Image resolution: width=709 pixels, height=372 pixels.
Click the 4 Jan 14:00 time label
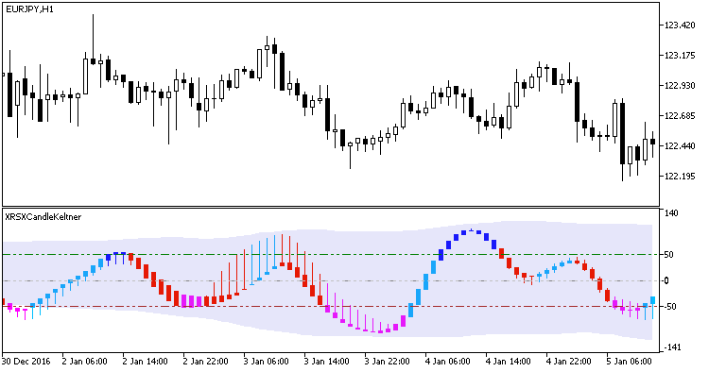click(x=509, y=362)
